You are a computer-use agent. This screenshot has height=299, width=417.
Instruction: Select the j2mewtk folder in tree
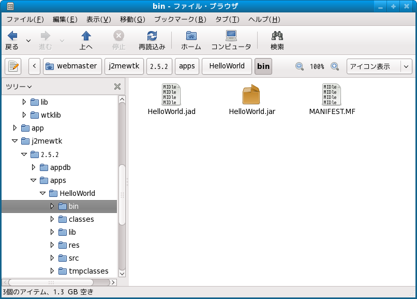click(x=42, y=141)
